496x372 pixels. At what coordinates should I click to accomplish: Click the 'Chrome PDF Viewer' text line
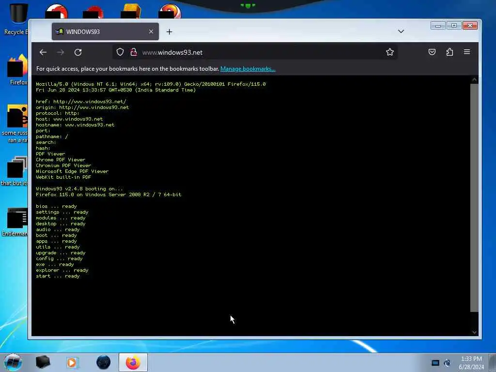click(61, 160)
